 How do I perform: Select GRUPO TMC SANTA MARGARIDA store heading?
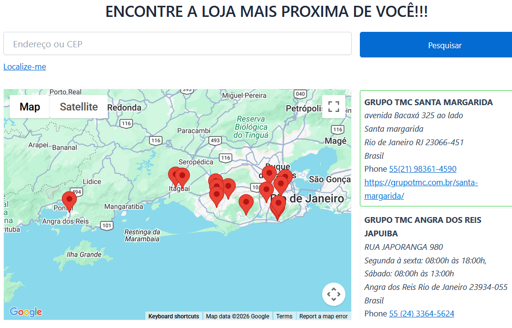pyautogui.click(x=428, y=102)
